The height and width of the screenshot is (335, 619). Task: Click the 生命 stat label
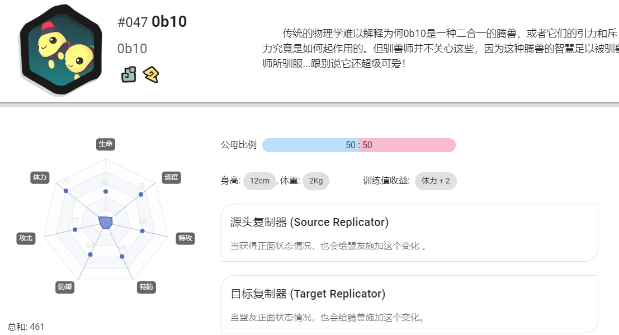pos(106,144)
